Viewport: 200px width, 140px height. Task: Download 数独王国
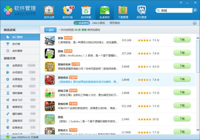[x=182, y=92]
